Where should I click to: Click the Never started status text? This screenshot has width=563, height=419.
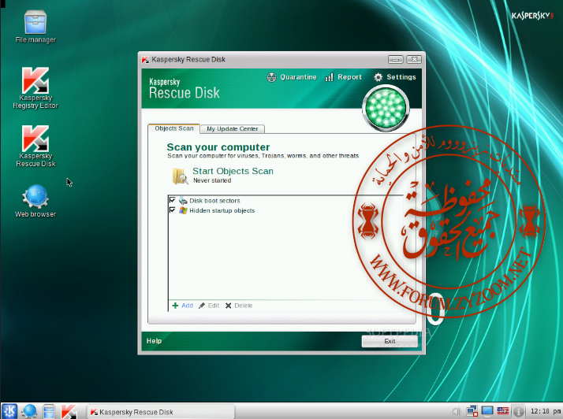tap(212, 180)
